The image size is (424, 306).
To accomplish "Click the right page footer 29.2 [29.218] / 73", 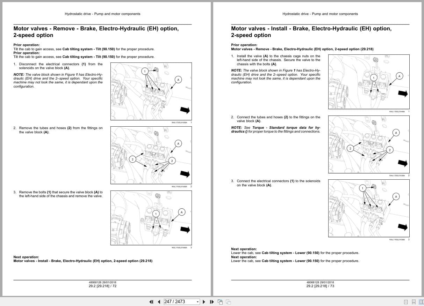I will point(320,286).
